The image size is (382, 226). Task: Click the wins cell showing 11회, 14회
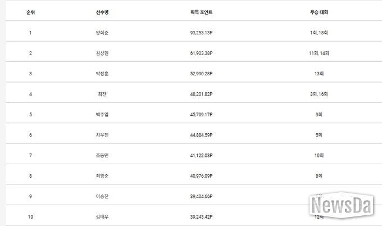[x=319, y=53]
